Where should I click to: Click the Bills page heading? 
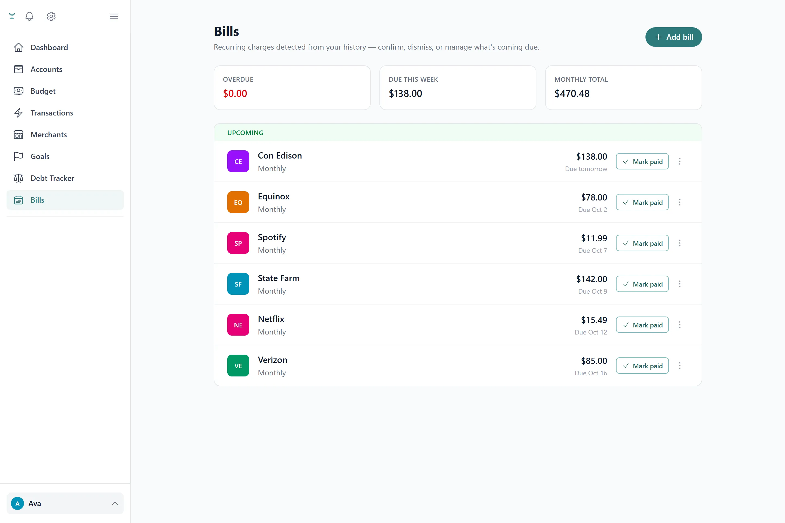tap(226, 31)
